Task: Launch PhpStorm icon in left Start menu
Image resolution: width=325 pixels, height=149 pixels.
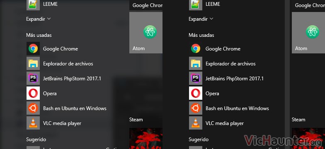Action: [33, 79]
